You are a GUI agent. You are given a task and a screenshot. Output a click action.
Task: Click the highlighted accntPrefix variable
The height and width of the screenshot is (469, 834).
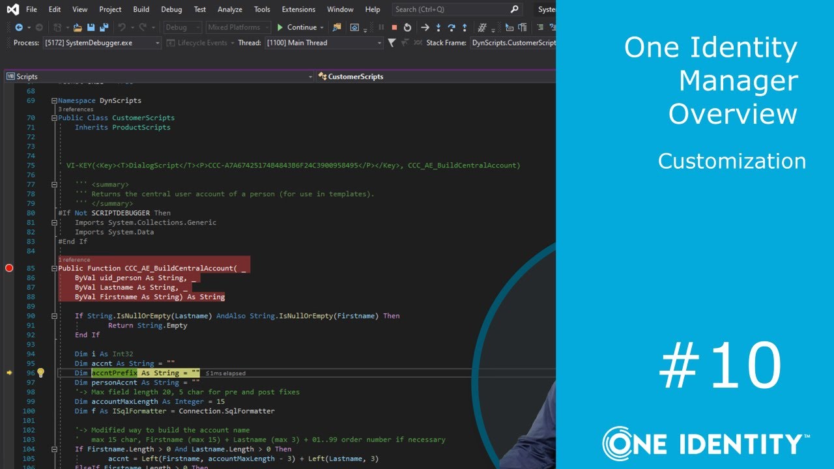pyautogui.click(x=114, y=373)
